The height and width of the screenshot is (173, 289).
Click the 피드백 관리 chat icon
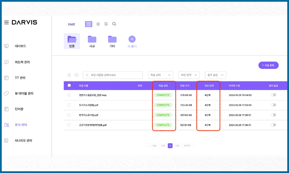pyautogui.click(x=6, y=62)
